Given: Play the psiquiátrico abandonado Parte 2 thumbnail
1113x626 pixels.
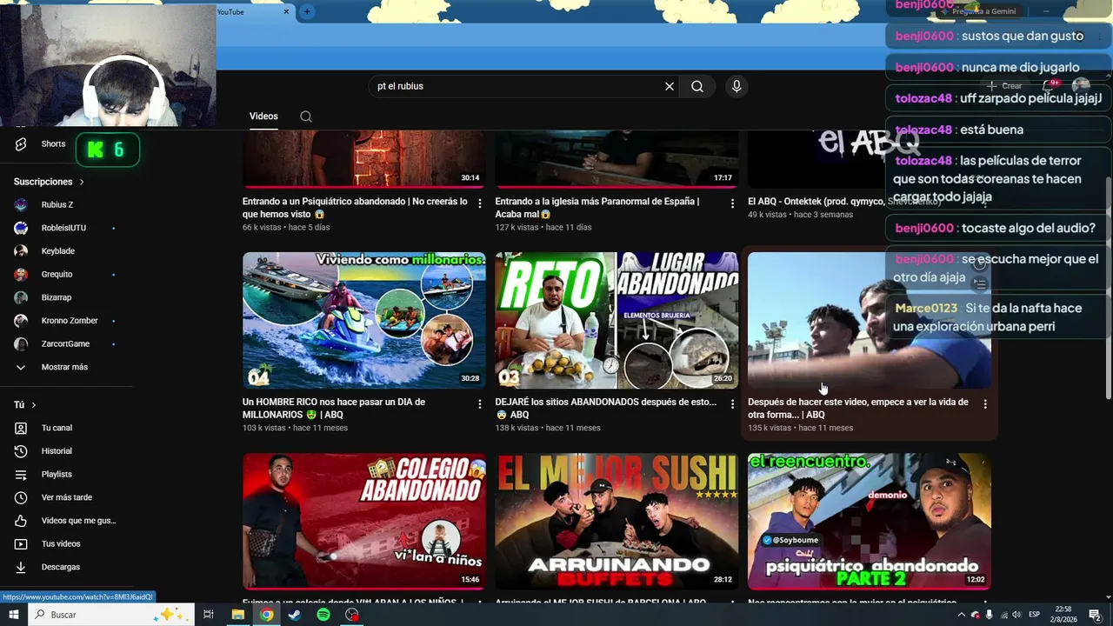Looking at the screenshot, I should click(870, 521).
